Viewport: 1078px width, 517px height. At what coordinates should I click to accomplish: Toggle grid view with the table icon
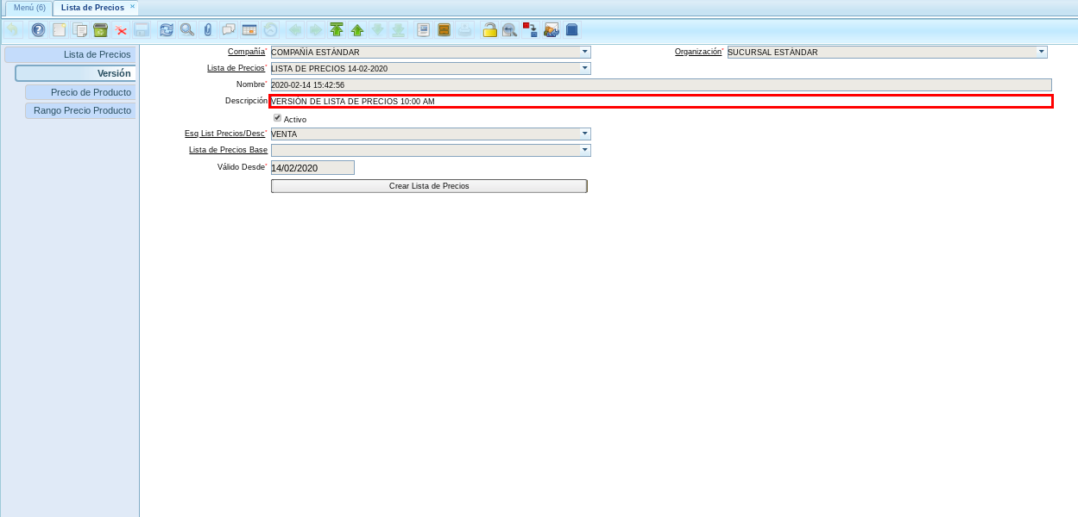[x=249, y=29]
